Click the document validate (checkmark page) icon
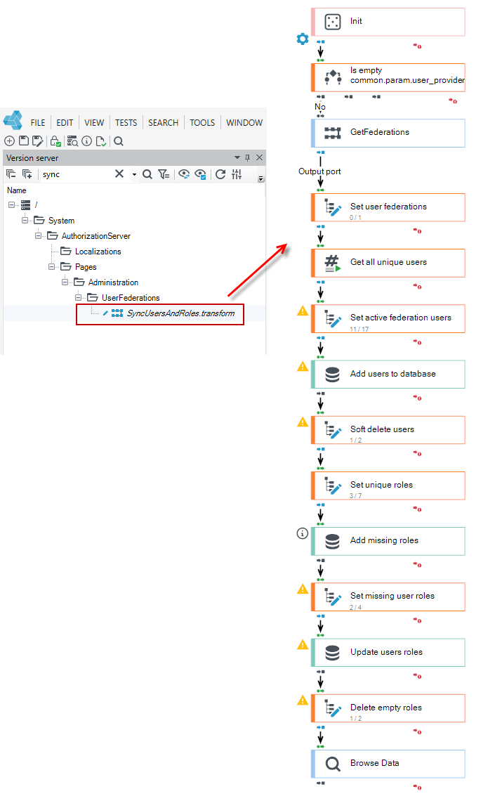 101,141
